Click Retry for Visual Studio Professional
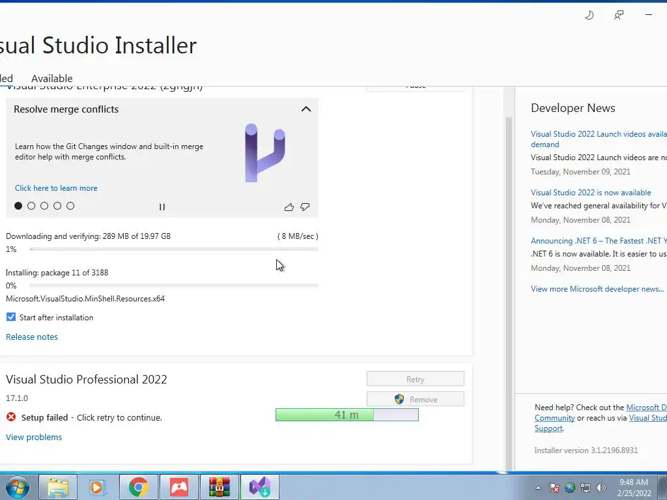 click(x=415, y=379)
